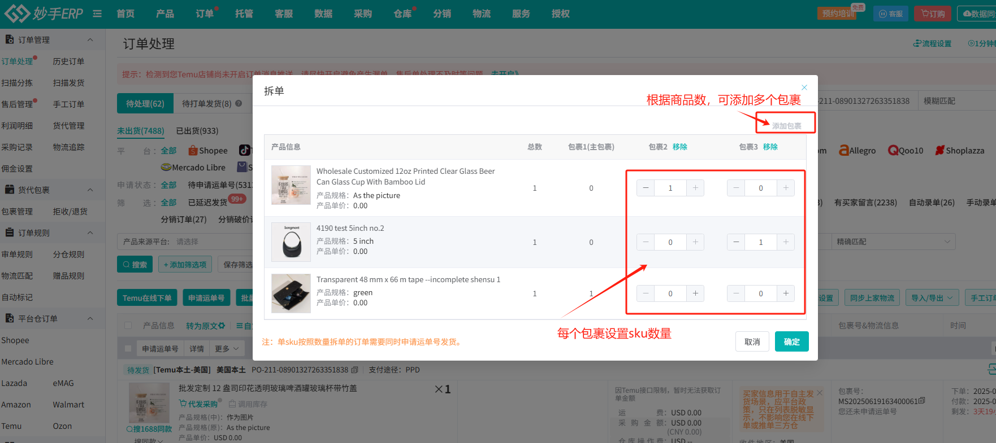Increase 包裹2 quantity for the Glass Beer Can
Image resolution: width=996 pixels, height=443 pixels.
point(695,188)
